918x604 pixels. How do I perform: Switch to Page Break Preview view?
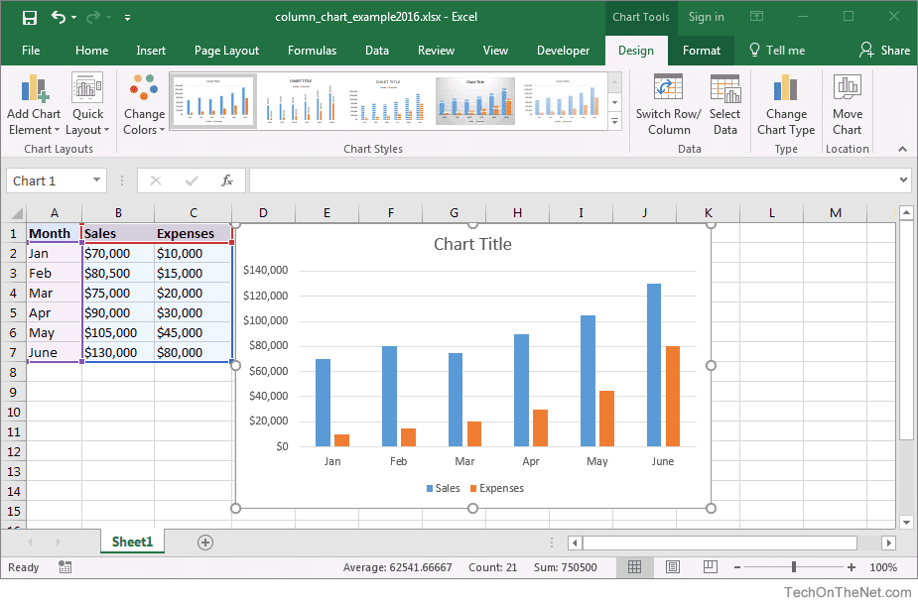click(x=711, y=567)
